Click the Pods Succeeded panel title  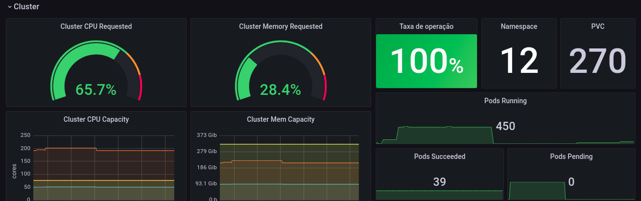[440, 156]
